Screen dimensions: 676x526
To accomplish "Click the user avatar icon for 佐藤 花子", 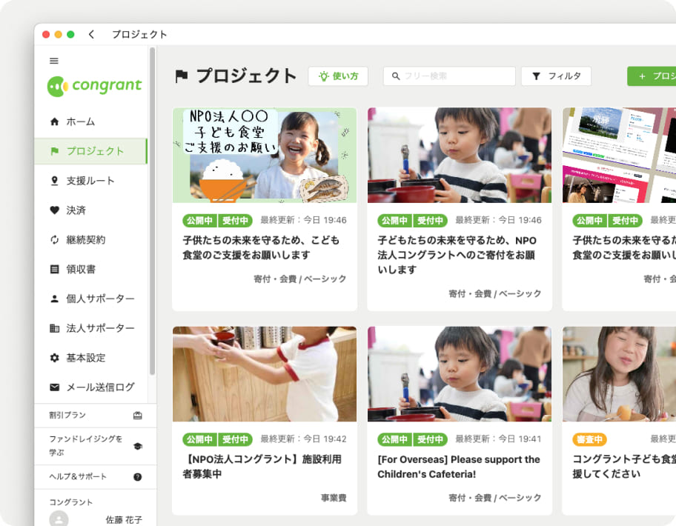I will 59,519.
